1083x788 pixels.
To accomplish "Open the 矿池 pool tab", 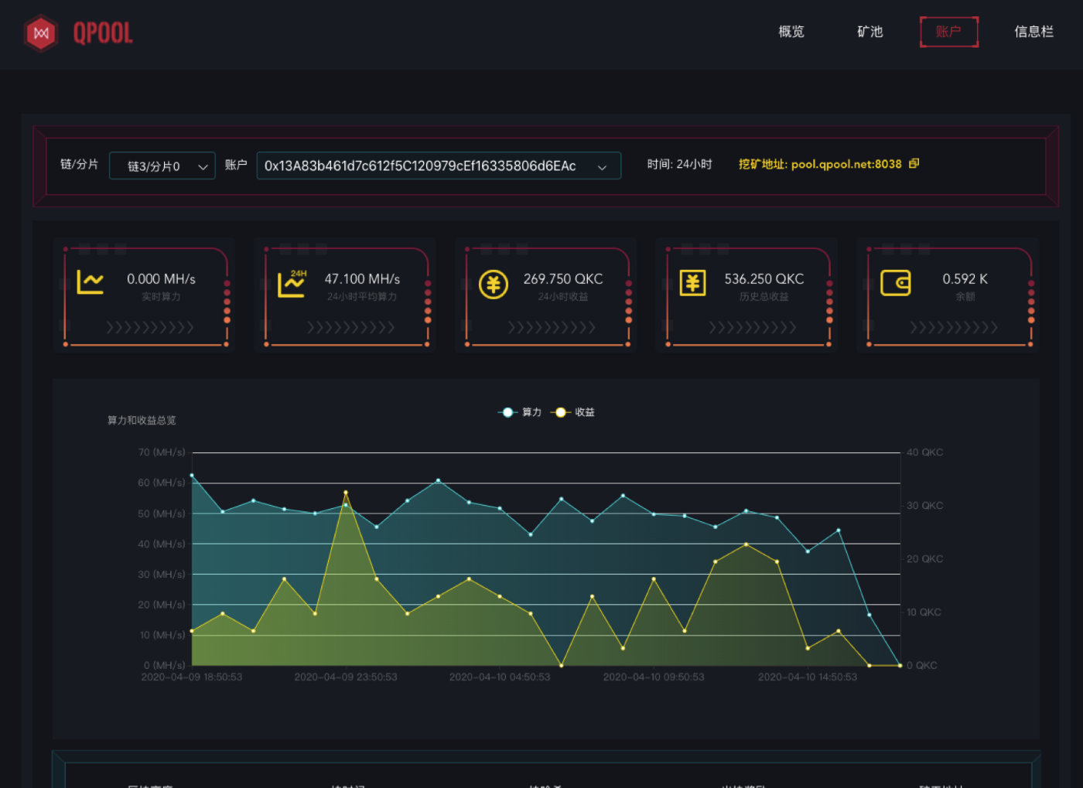I will pyautogui.click(x=869, y=32).
